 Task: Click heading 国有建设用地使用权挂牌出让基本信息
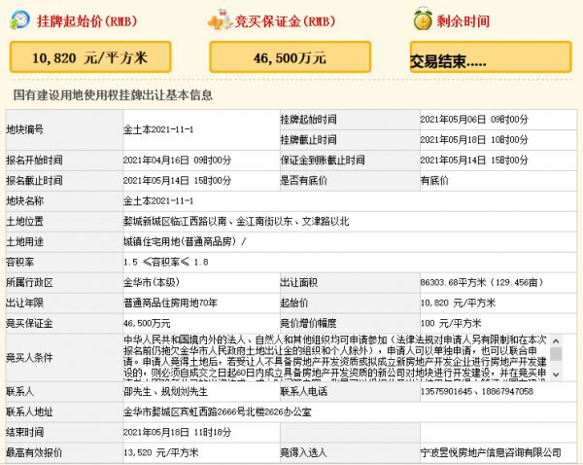tap(113, 95)
